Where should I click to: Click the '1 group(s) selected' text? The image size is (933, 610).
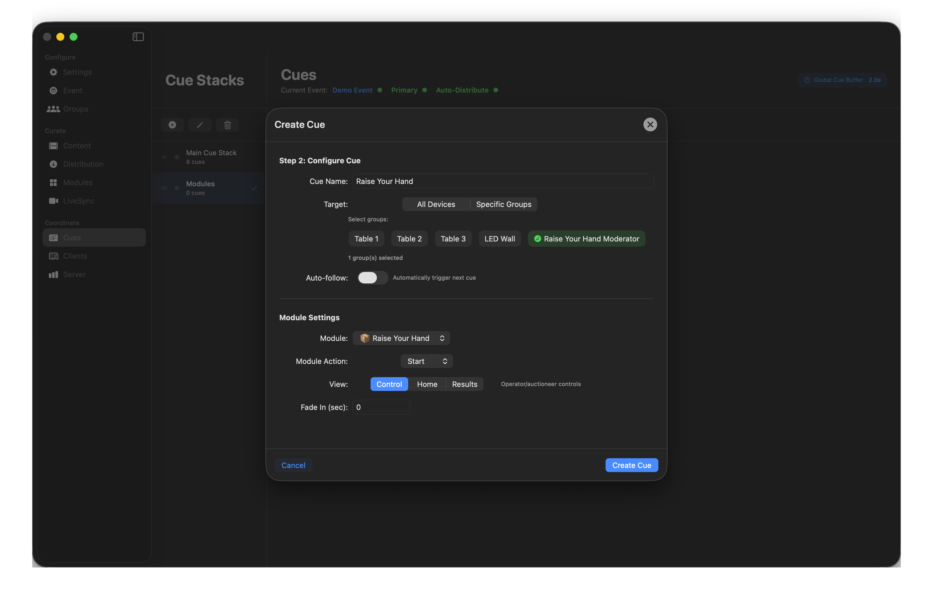(375, 258)
